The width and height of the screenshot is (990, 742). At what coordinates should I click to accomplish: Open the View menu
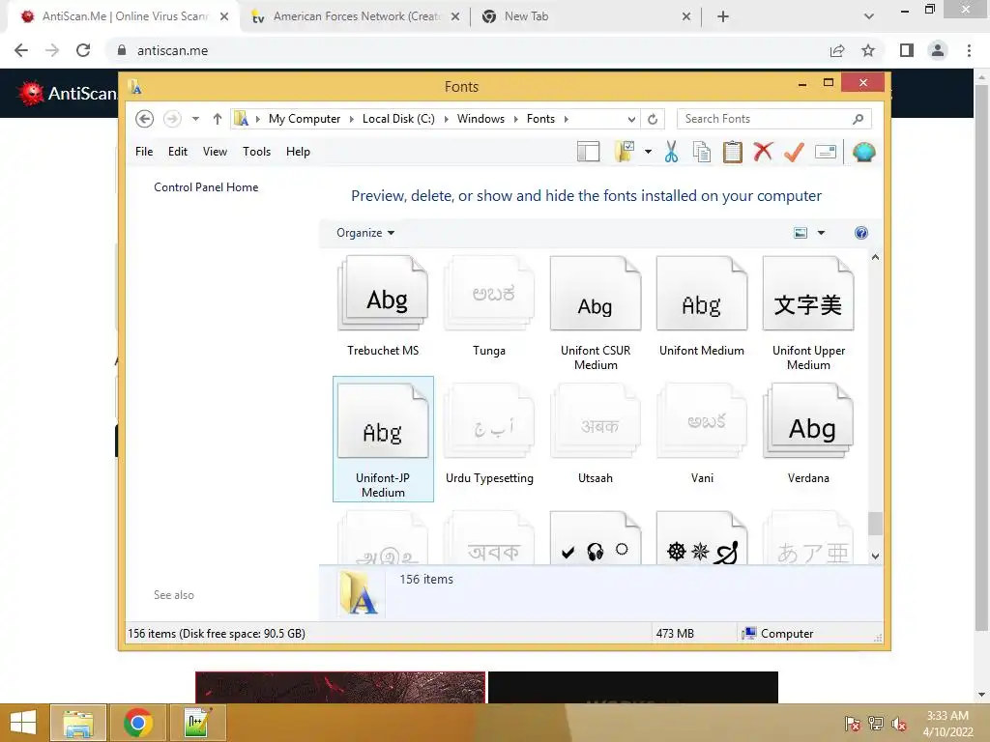click(x=215, y=152)
